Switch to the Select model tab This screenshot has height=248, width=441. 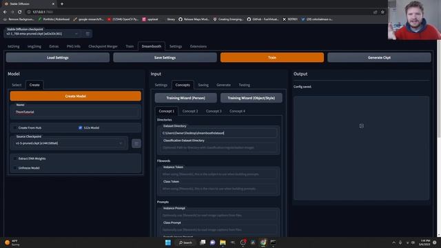(x=17, y=85)
